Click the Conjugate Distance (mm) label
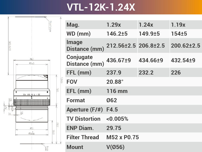The image size is (202, 152). pos(85,60)
